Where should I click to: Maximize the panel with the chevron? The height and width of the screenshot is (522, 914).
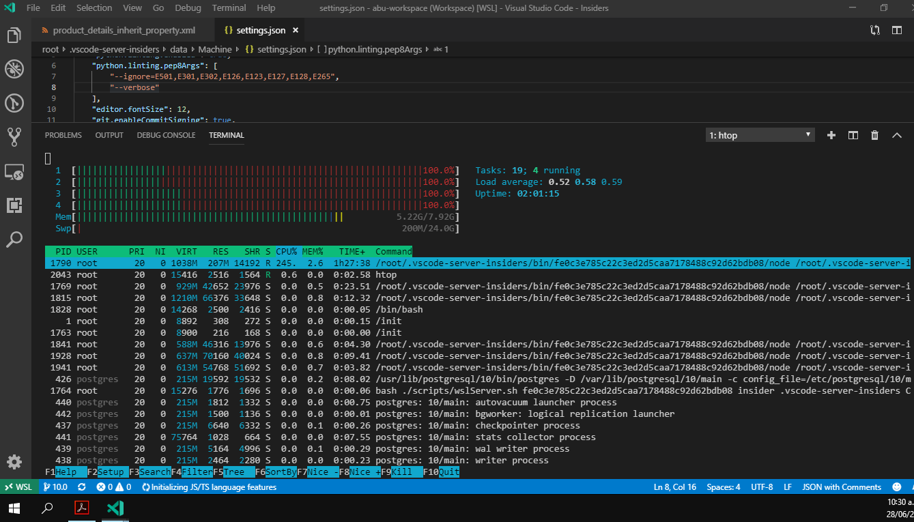tap(897, 135)
